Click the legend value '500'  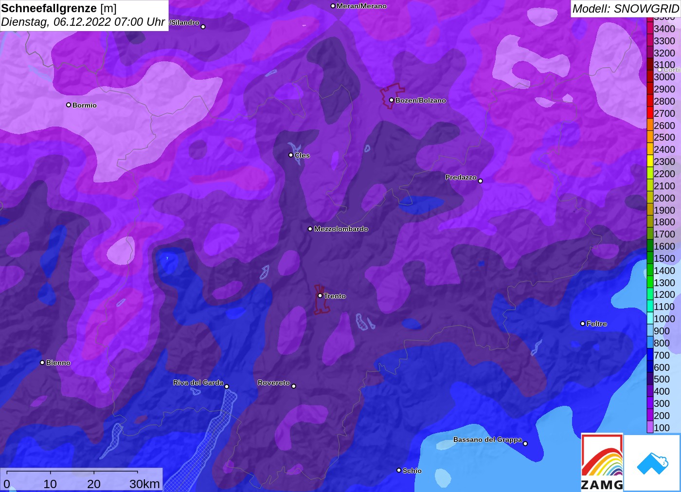coord(662,379)
